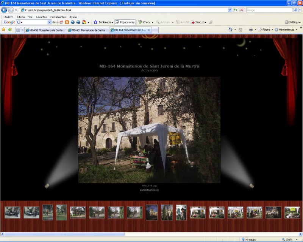Click the horizontal scrollbar thumb
This screenshot has width=303, height=242.
coord(64,234)
